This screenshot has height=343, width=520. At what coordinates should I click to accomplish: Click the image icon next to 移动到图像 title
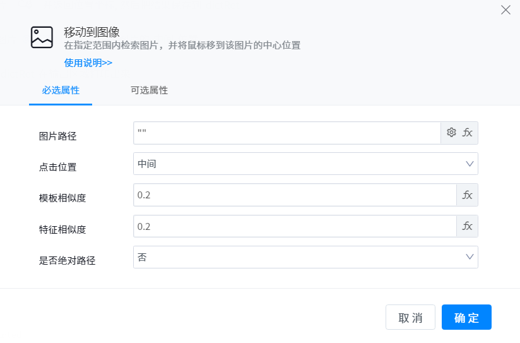(42, 37)
